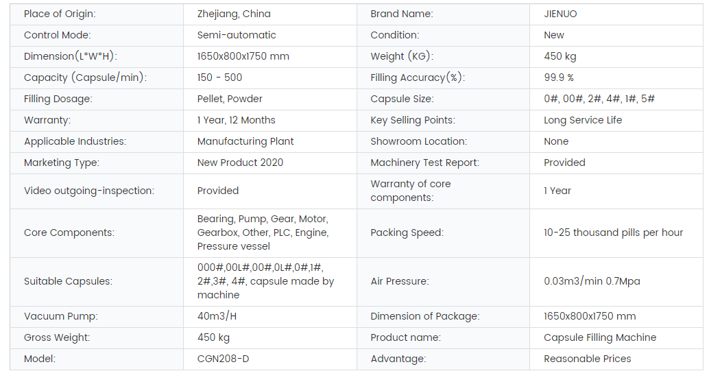Screen dimensions: 709x382
Task: Click the Core Components value starting "Bearing, Pump"
Action: point(263,232)
